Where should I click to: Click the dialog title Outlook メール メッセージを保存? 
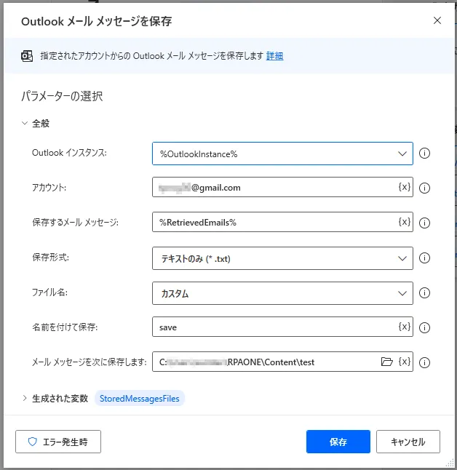pos(96,21)
